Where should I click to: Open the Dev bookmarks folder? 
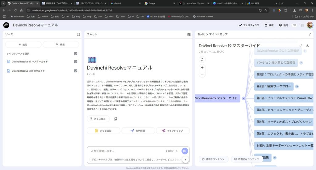tap(65, 17)
